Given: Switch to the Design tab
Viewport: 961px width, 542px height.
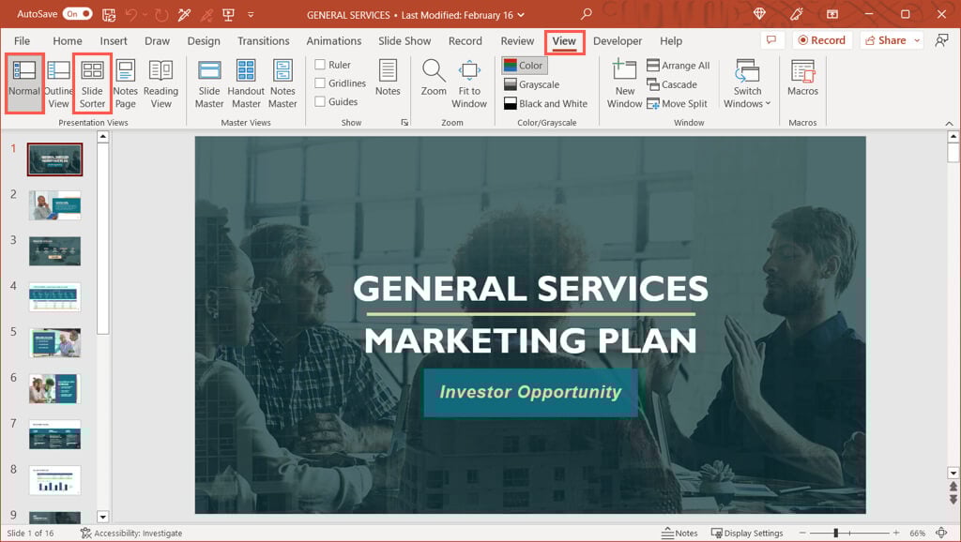Looking at the screenshot, I should (x=204, y=41).
